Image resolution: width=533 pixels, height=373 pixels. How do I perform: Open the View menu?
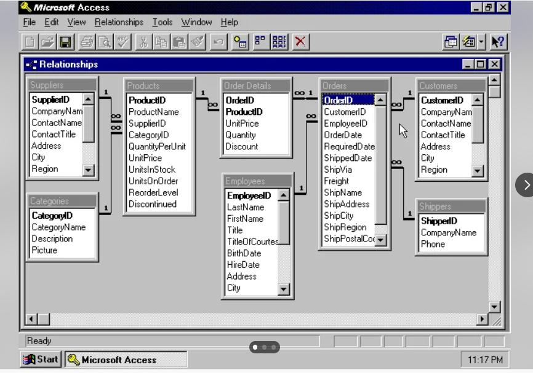(76, 22)
